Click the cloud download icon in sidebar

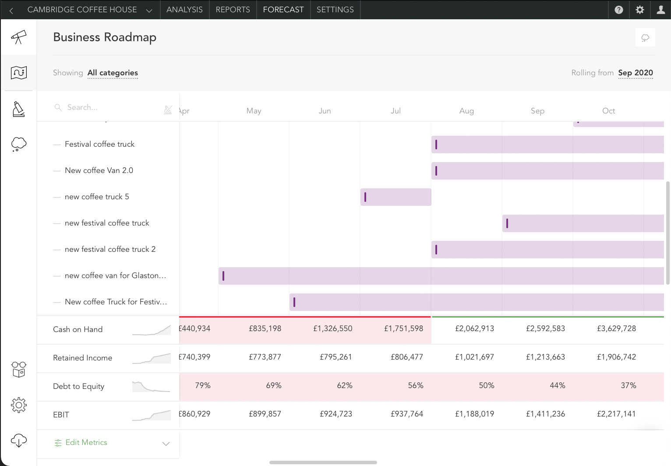point(18,440)
